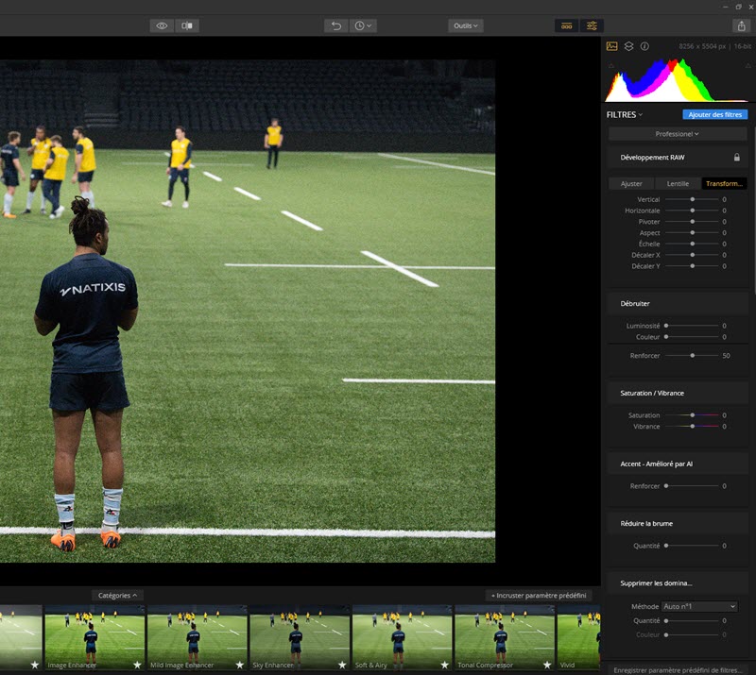Viewport: 756px width, 675px height.
Task: Expand the FILTRES dropdown
Action: [x=625, y=114]
